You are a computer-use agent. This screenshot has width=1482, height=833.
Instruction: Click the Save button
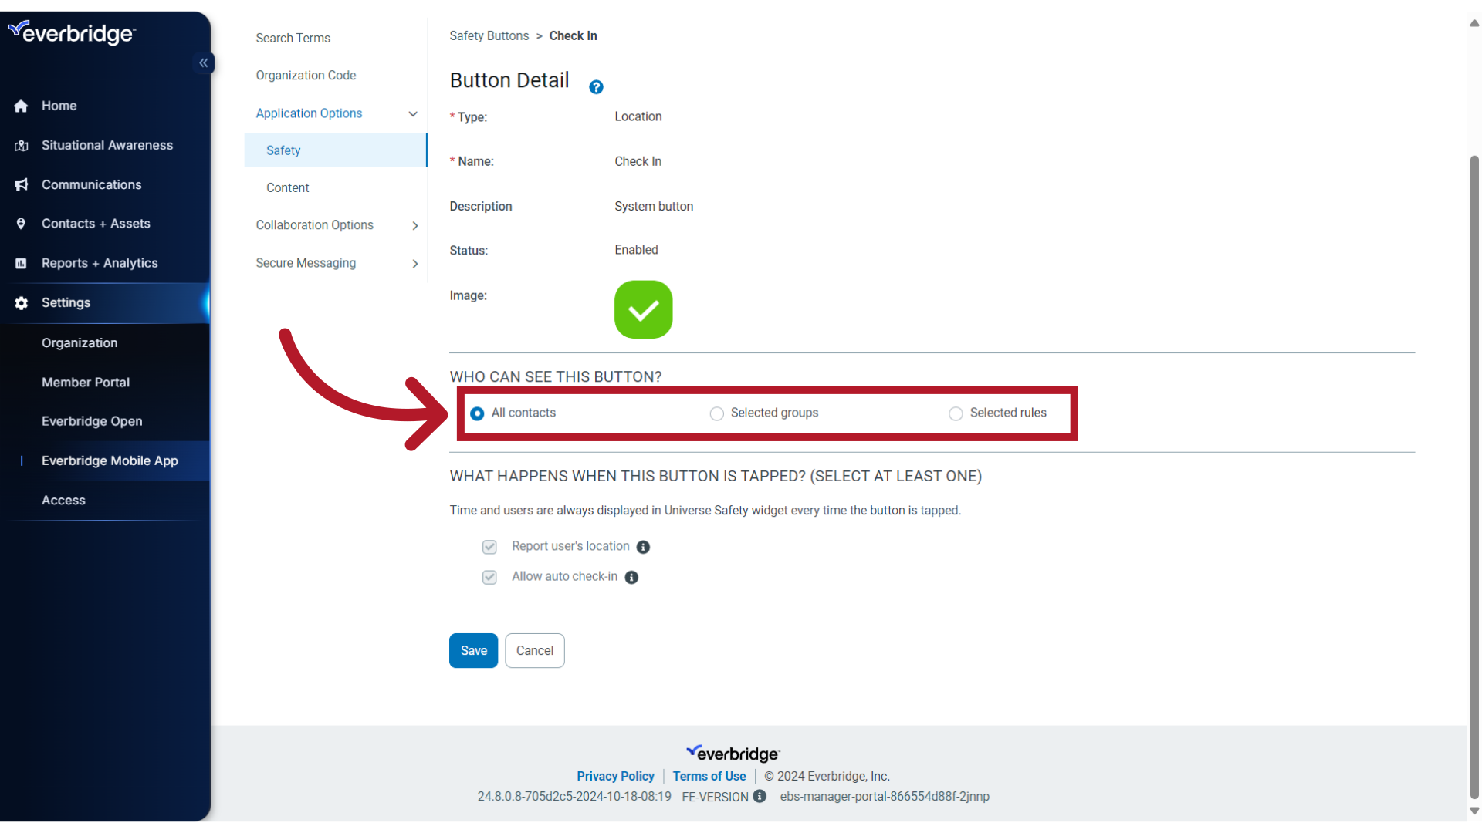pos(473,650)
